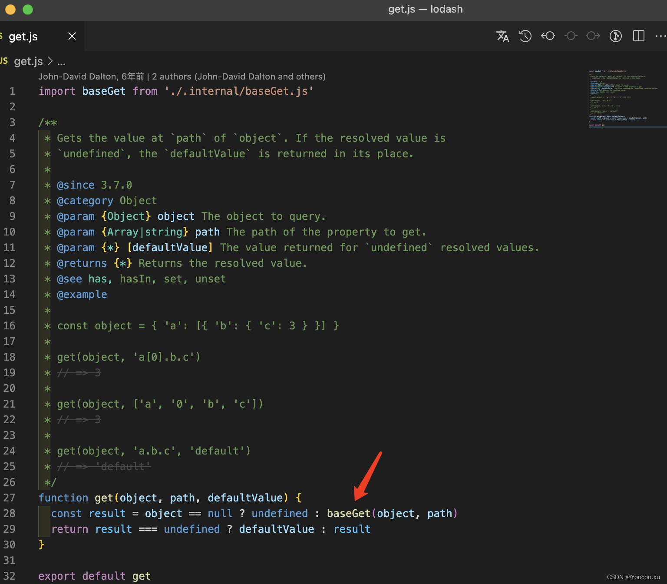Open changes with next revision icon
Screen dimensions: 667x584
(x=593, y=36)
